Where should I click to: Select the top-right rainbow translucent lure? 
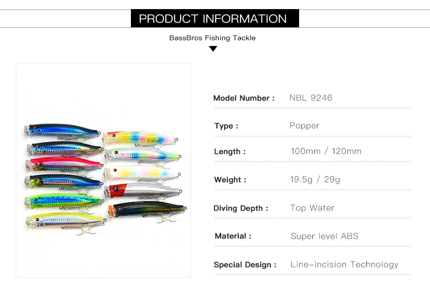[141, 137]
